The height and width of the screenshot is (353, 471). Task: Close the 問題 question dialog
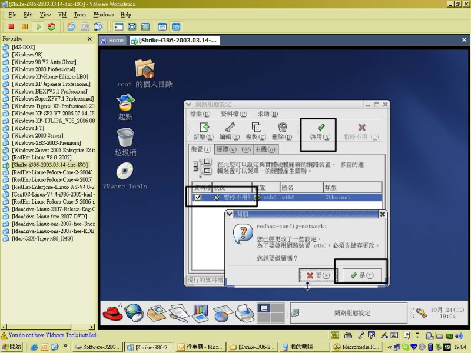click(382, 214)
